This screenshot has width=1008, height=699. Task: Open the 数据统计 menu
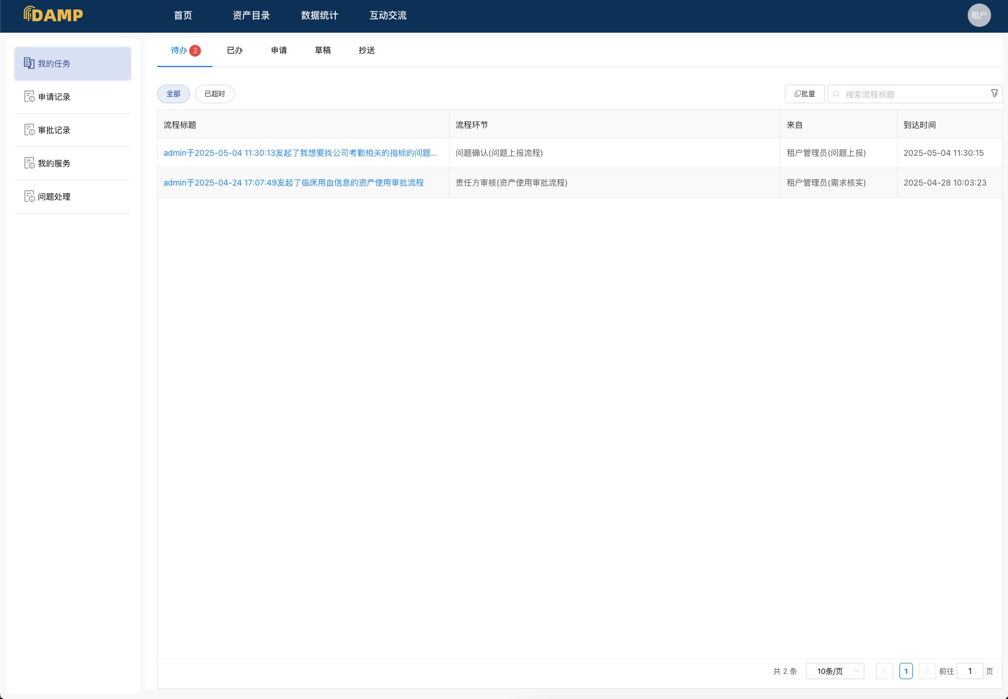pos(318,16)
